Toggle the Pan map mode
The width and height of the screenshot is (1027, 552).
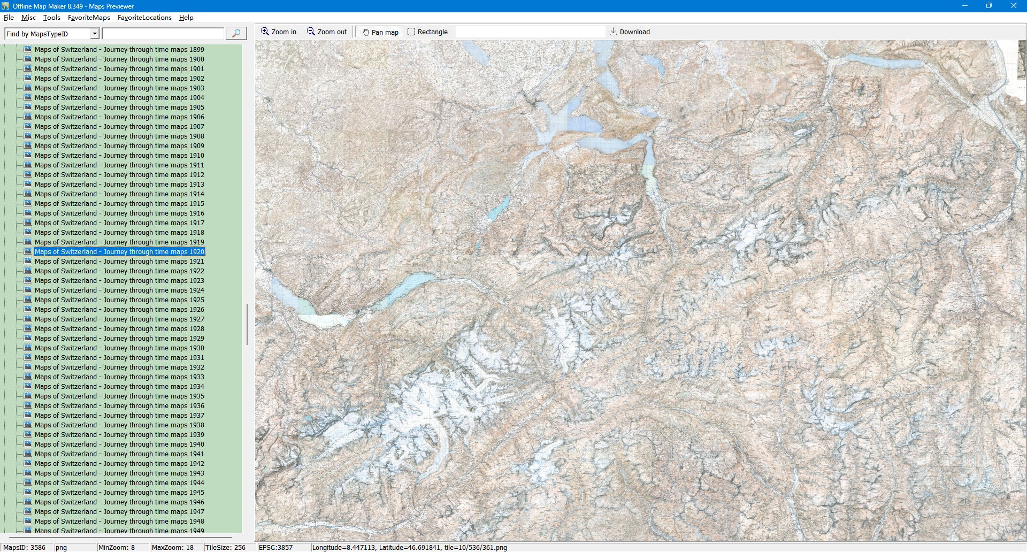tap(380, 32)
